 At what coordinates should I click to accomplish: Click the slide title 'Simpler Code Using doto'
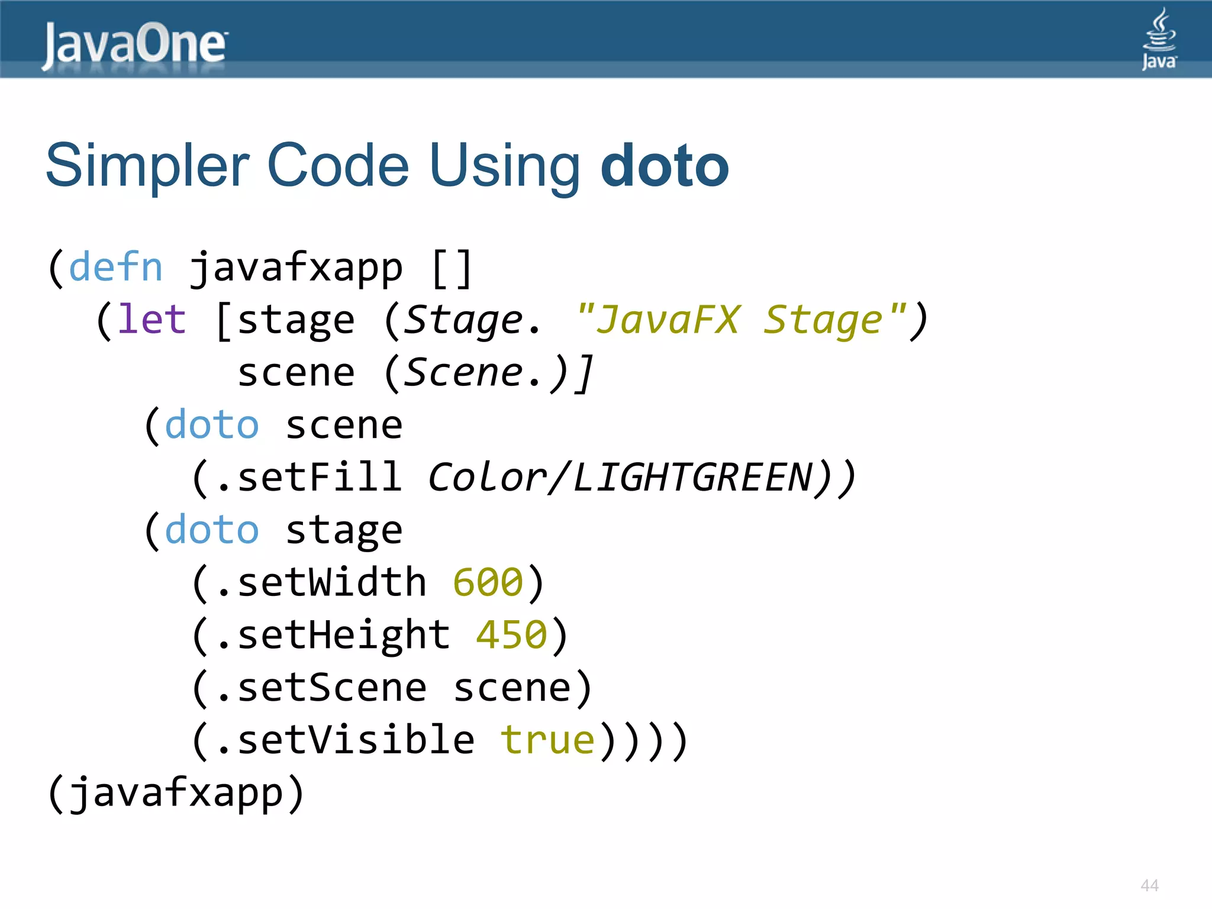pyautogui.click(x=387, y=166)
